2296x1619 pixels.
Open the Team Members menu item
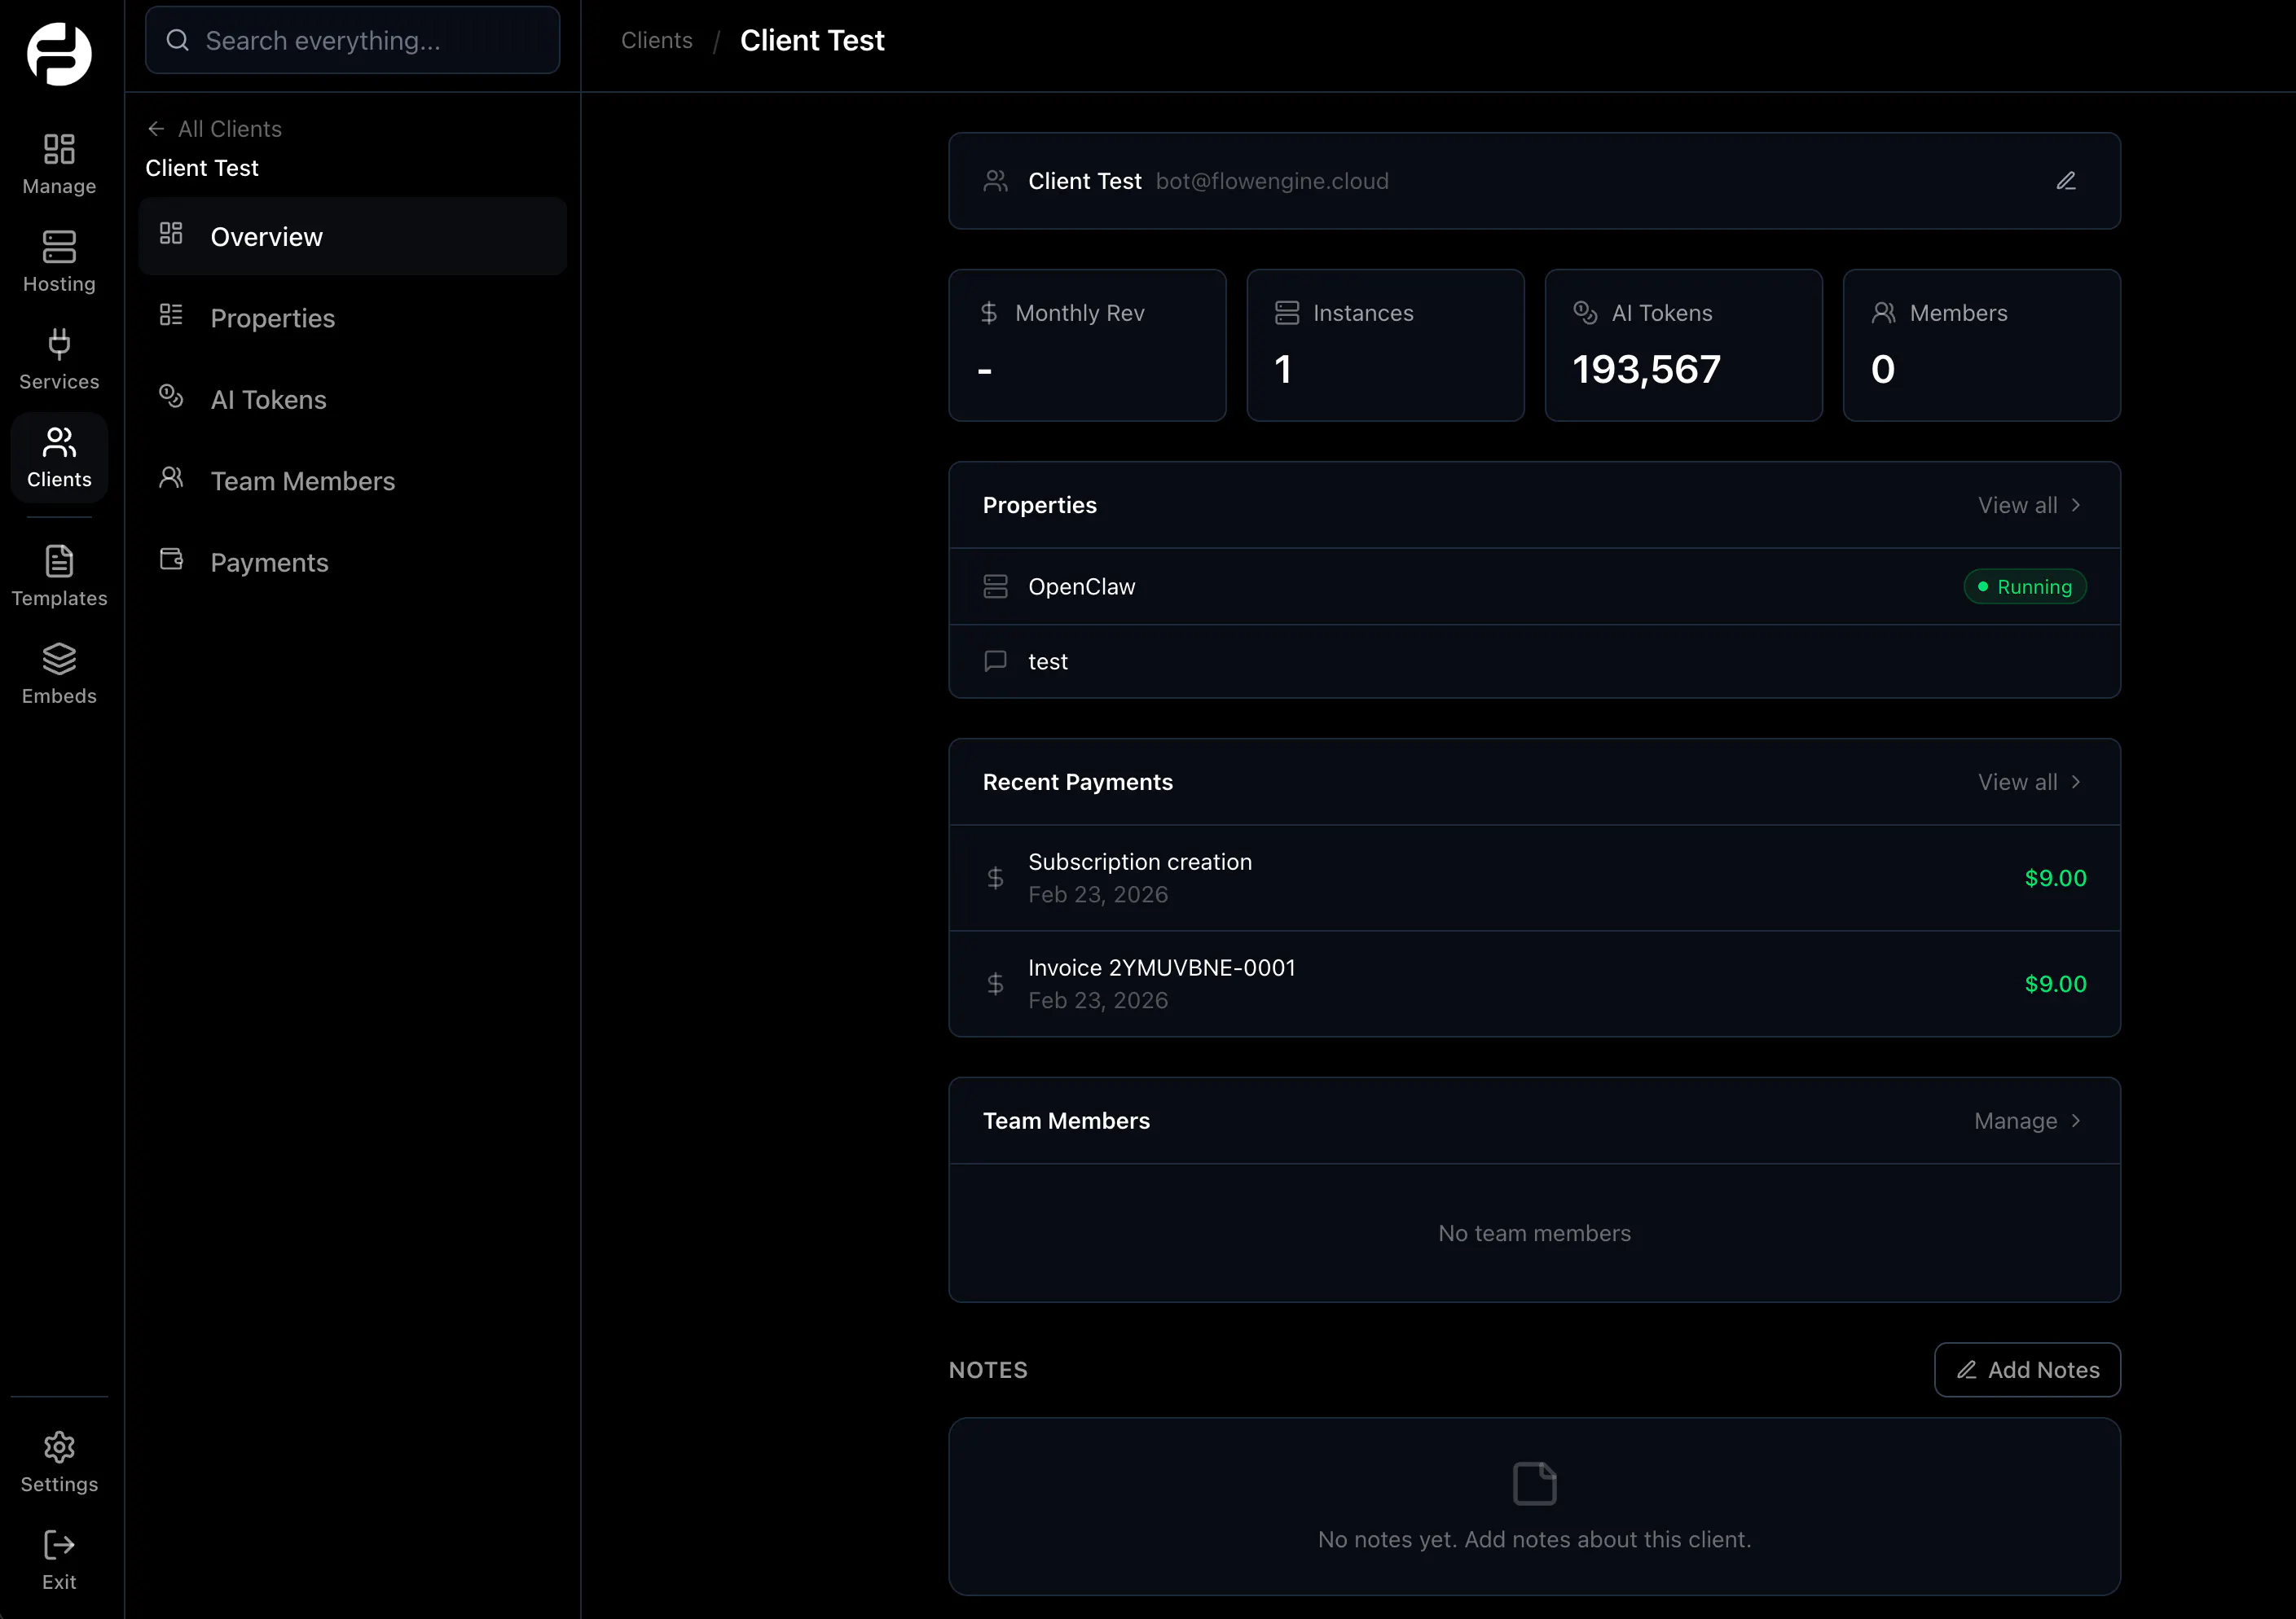click(352, 480)
